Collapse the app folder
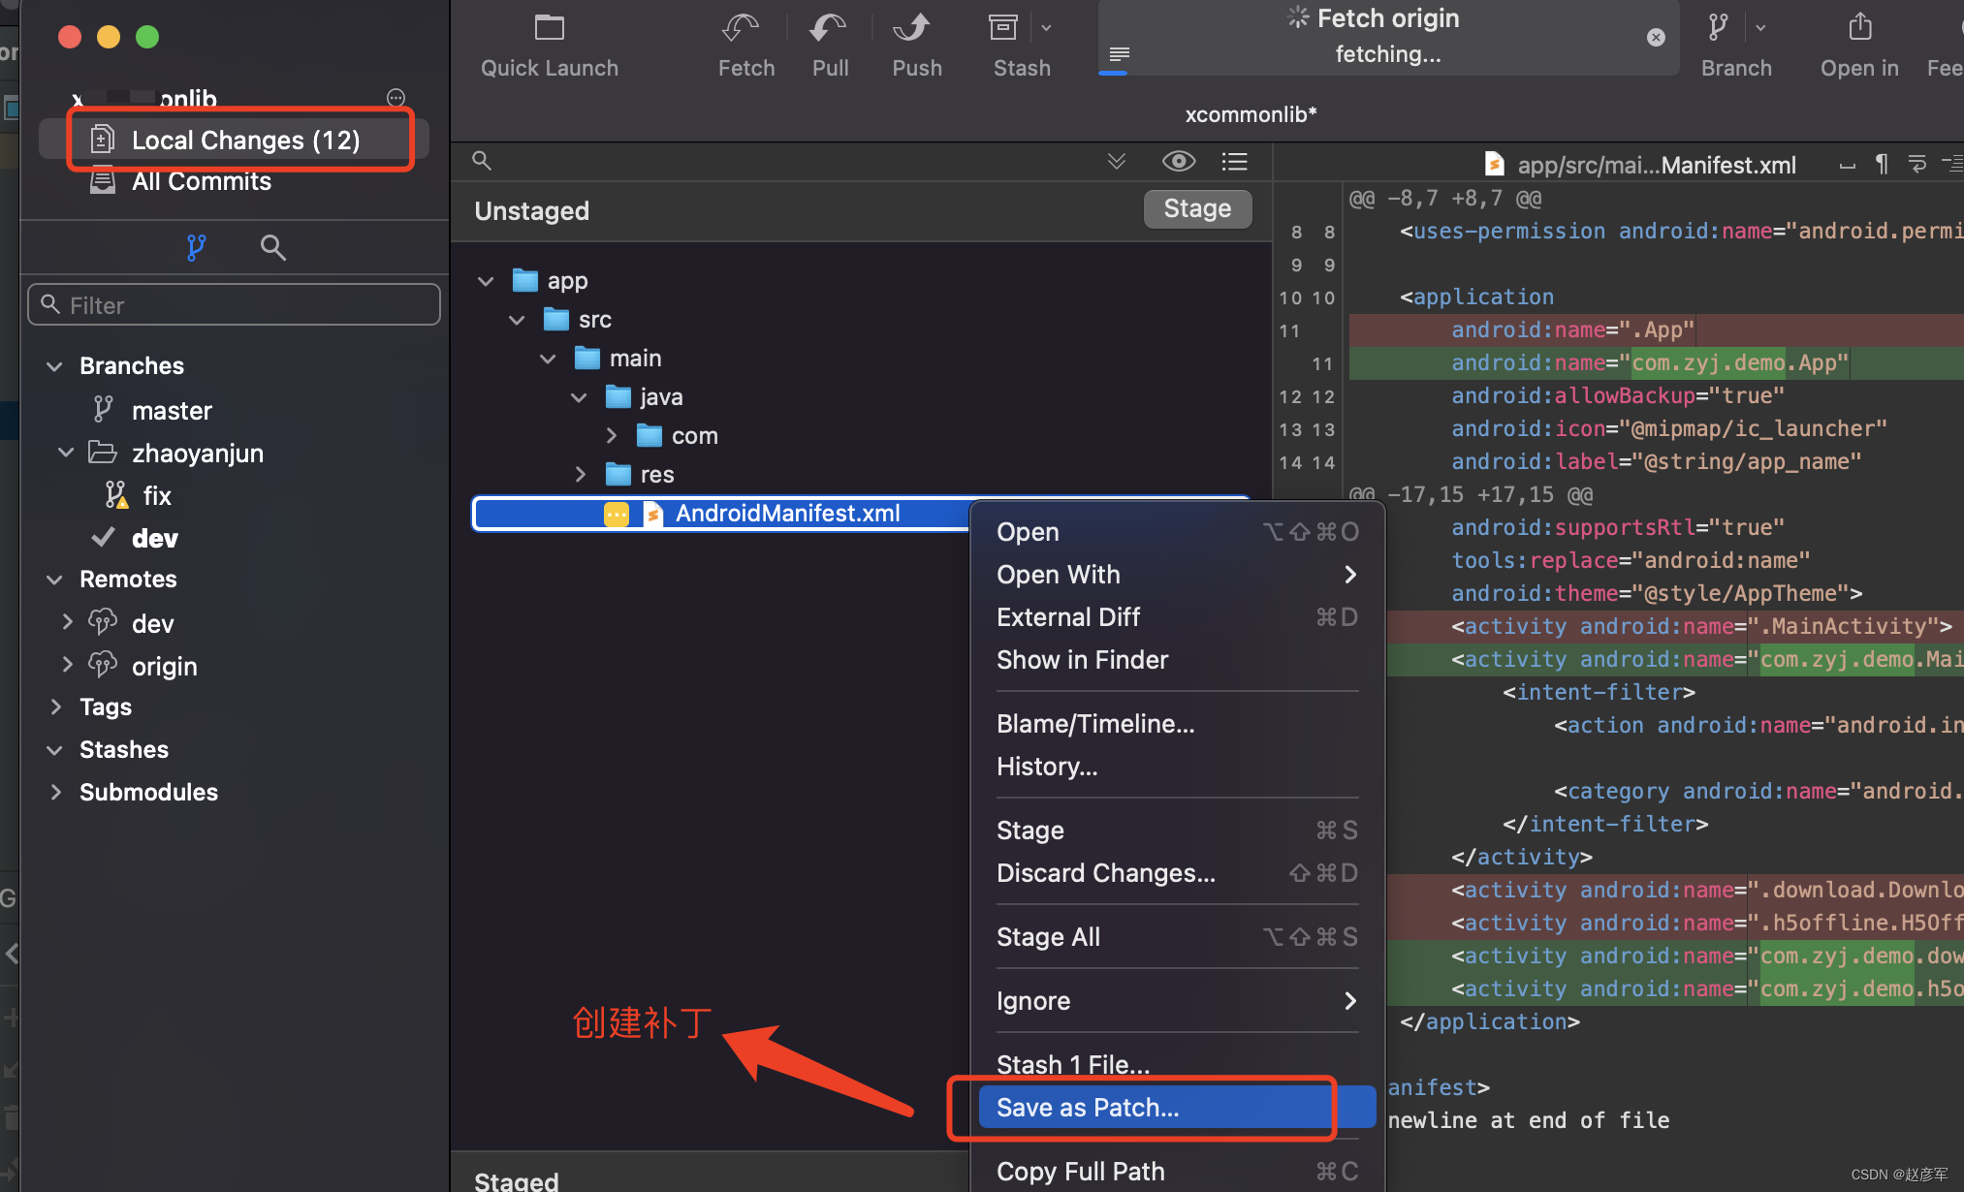Viewport: 1964px width, 1192px height. (x=486, y=281)
